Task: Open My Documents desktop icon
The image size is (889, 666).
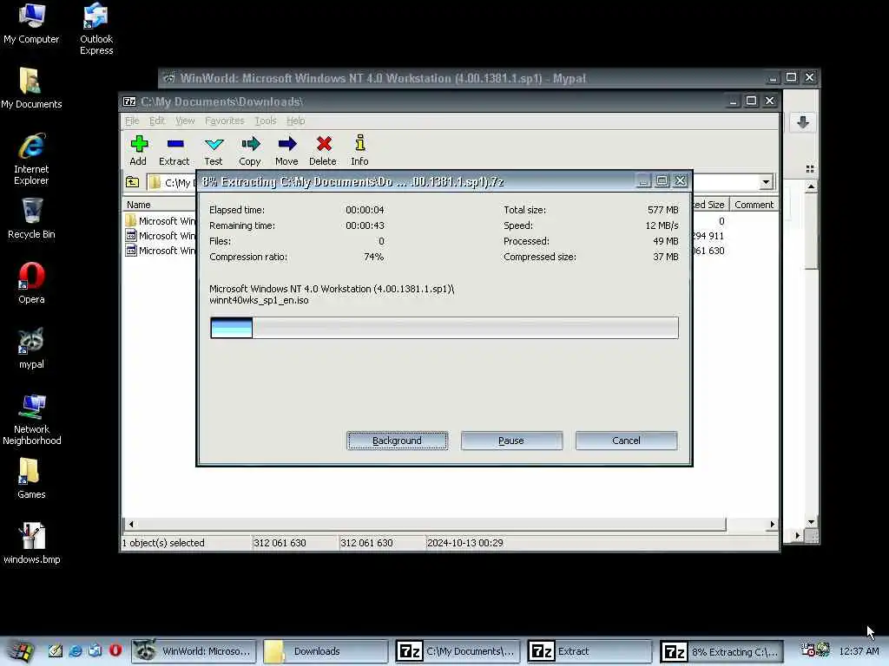Action: pos(31,88)
